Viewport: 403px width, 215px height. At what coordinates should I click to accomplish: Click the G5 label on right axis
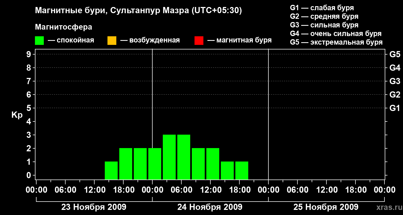395,54
